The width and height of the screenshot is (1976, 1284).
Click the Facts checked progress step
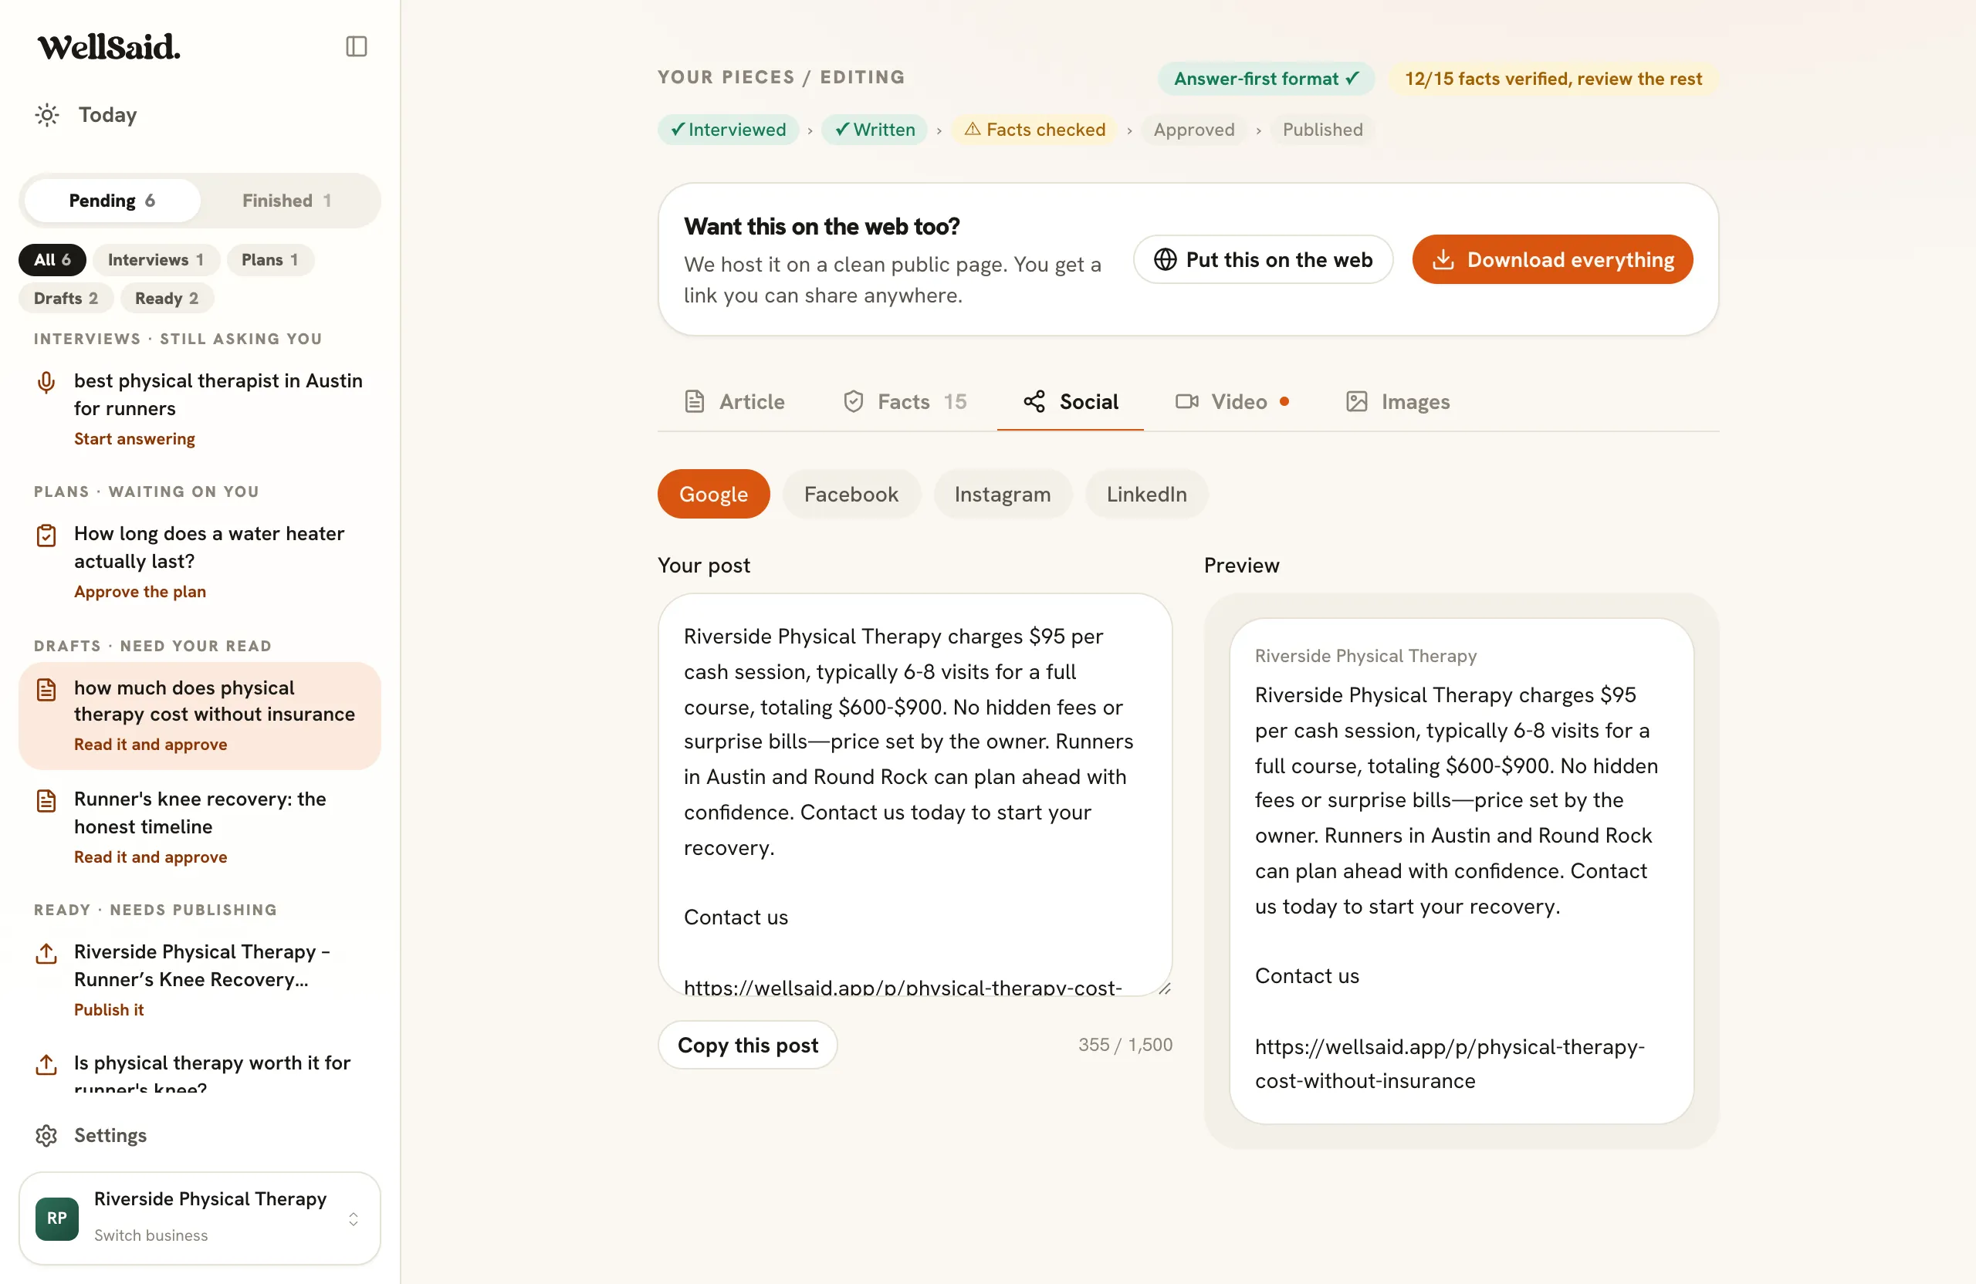1034,130
